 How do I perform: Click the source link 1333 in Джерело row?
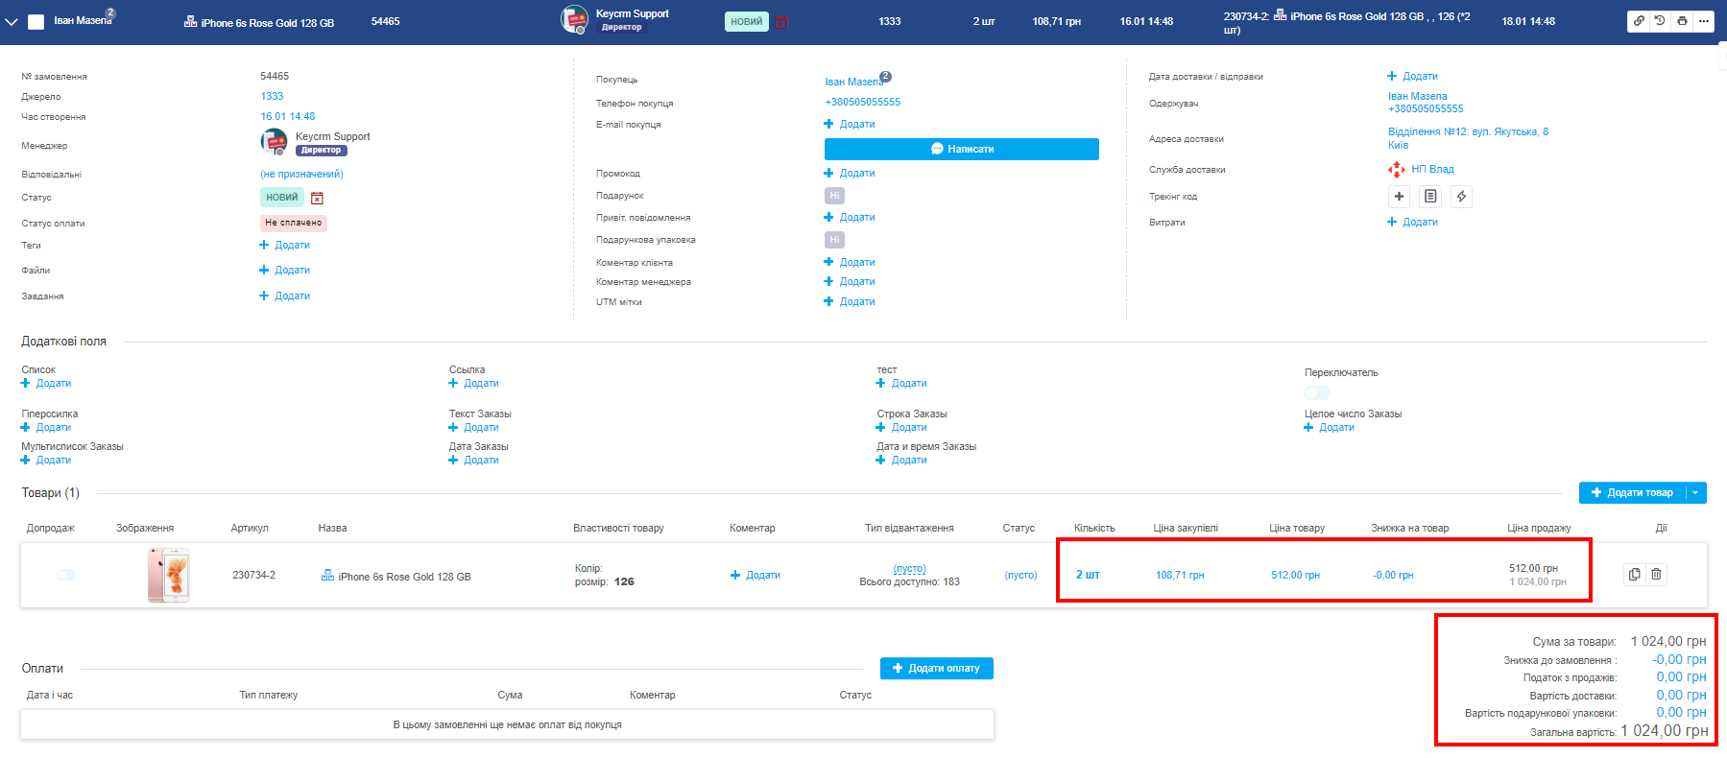(x=273, y=96)
